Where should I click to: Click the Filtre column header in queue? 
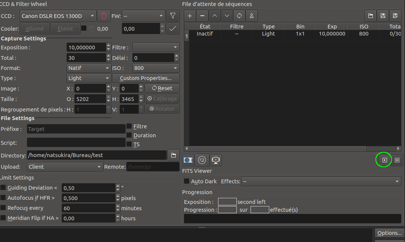click(x=237, y=26)
